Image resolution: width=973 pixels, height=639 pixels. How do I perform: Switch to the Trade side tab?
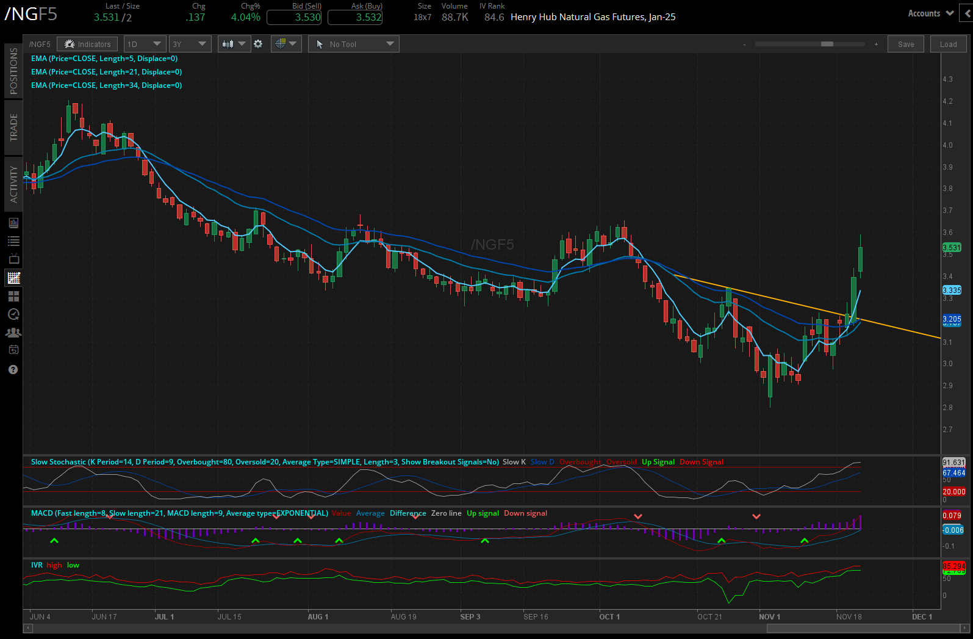click(x=13, y=128)
